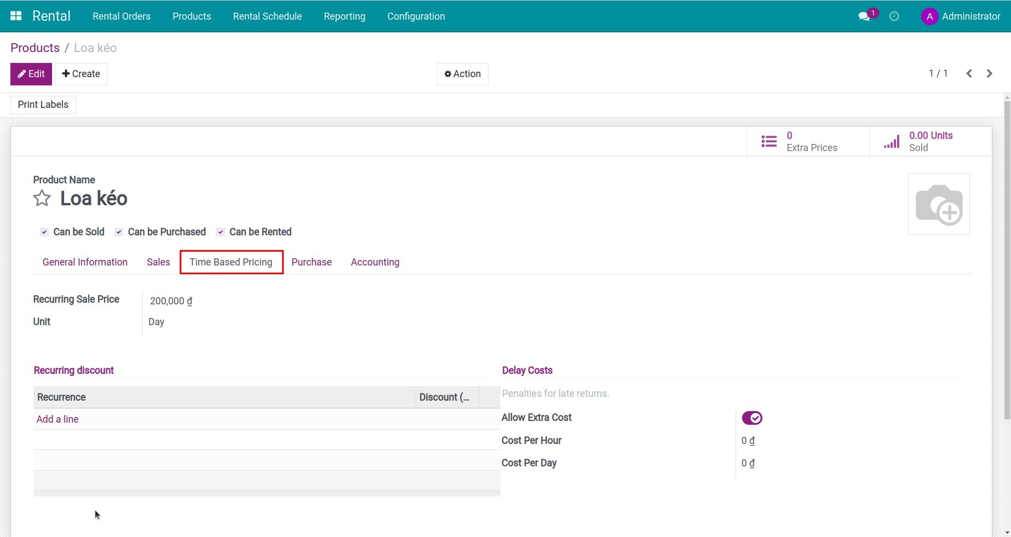Uncheck the Can be Purchased checkbox
1011x537 pixels.
tap(118, 232)
